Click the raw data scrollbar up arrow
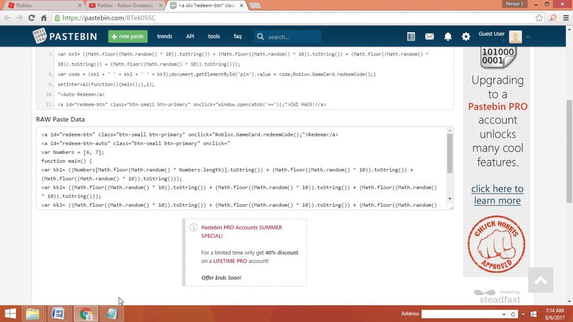Image resolution: width=573 pixels, height=322 pixels. click(449, 130)
